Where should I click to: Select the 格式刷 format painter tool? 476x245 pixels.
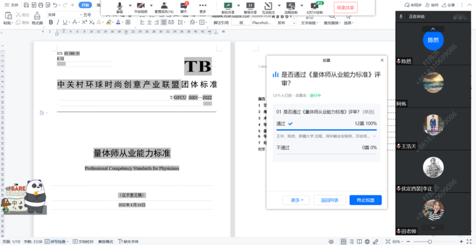(x=37, y=23)
